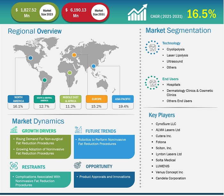
Task: Click the FUTURE TRENDS heading
Action: pyautogui.click(x=101, y=131)
